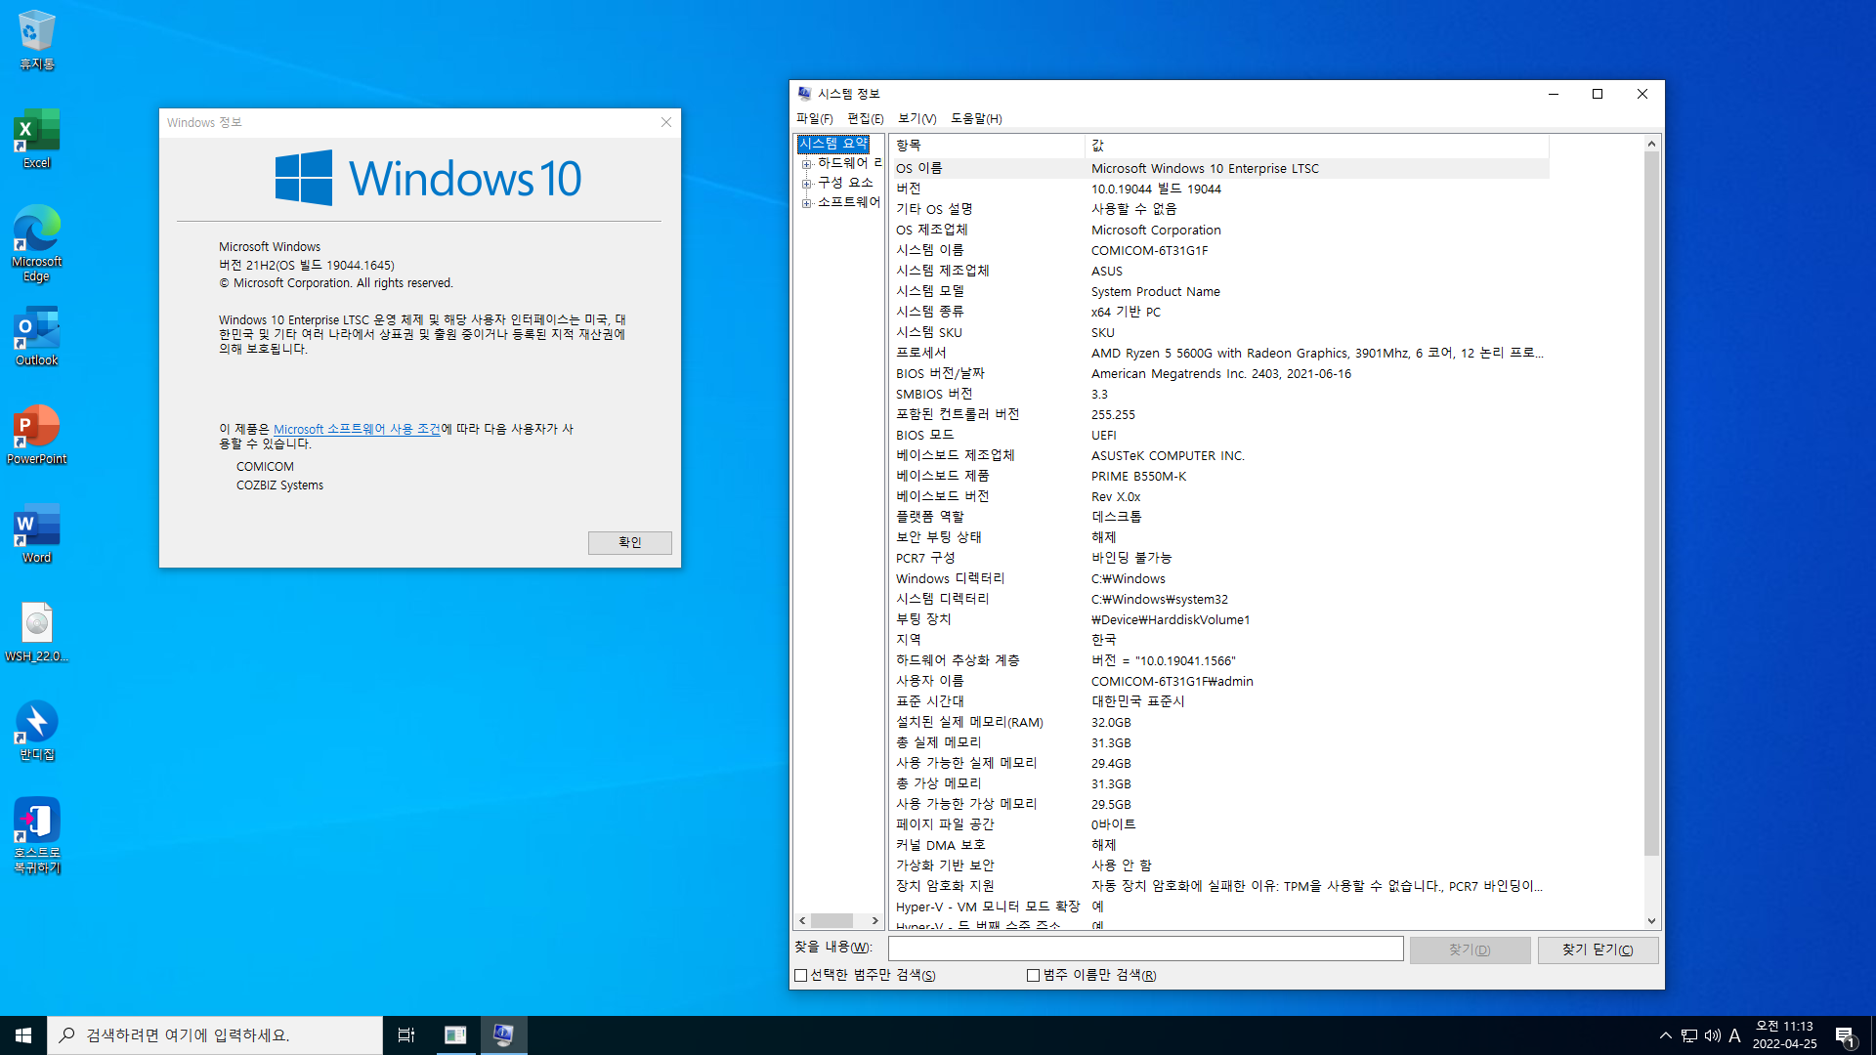Open the volume tray icon

click(x=1713, y=1035)
